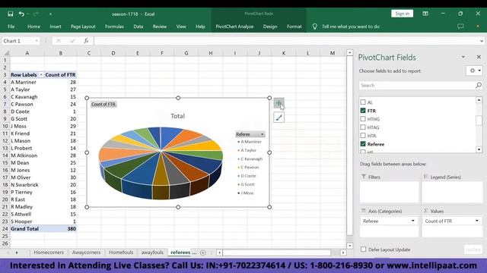Click the formula bar input
Screen dimensions: 487x273
286,41
